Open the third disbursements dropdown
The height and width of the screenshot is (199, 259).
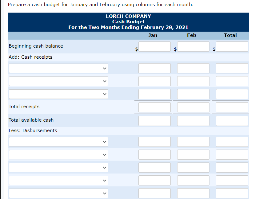tap(58, 167)
